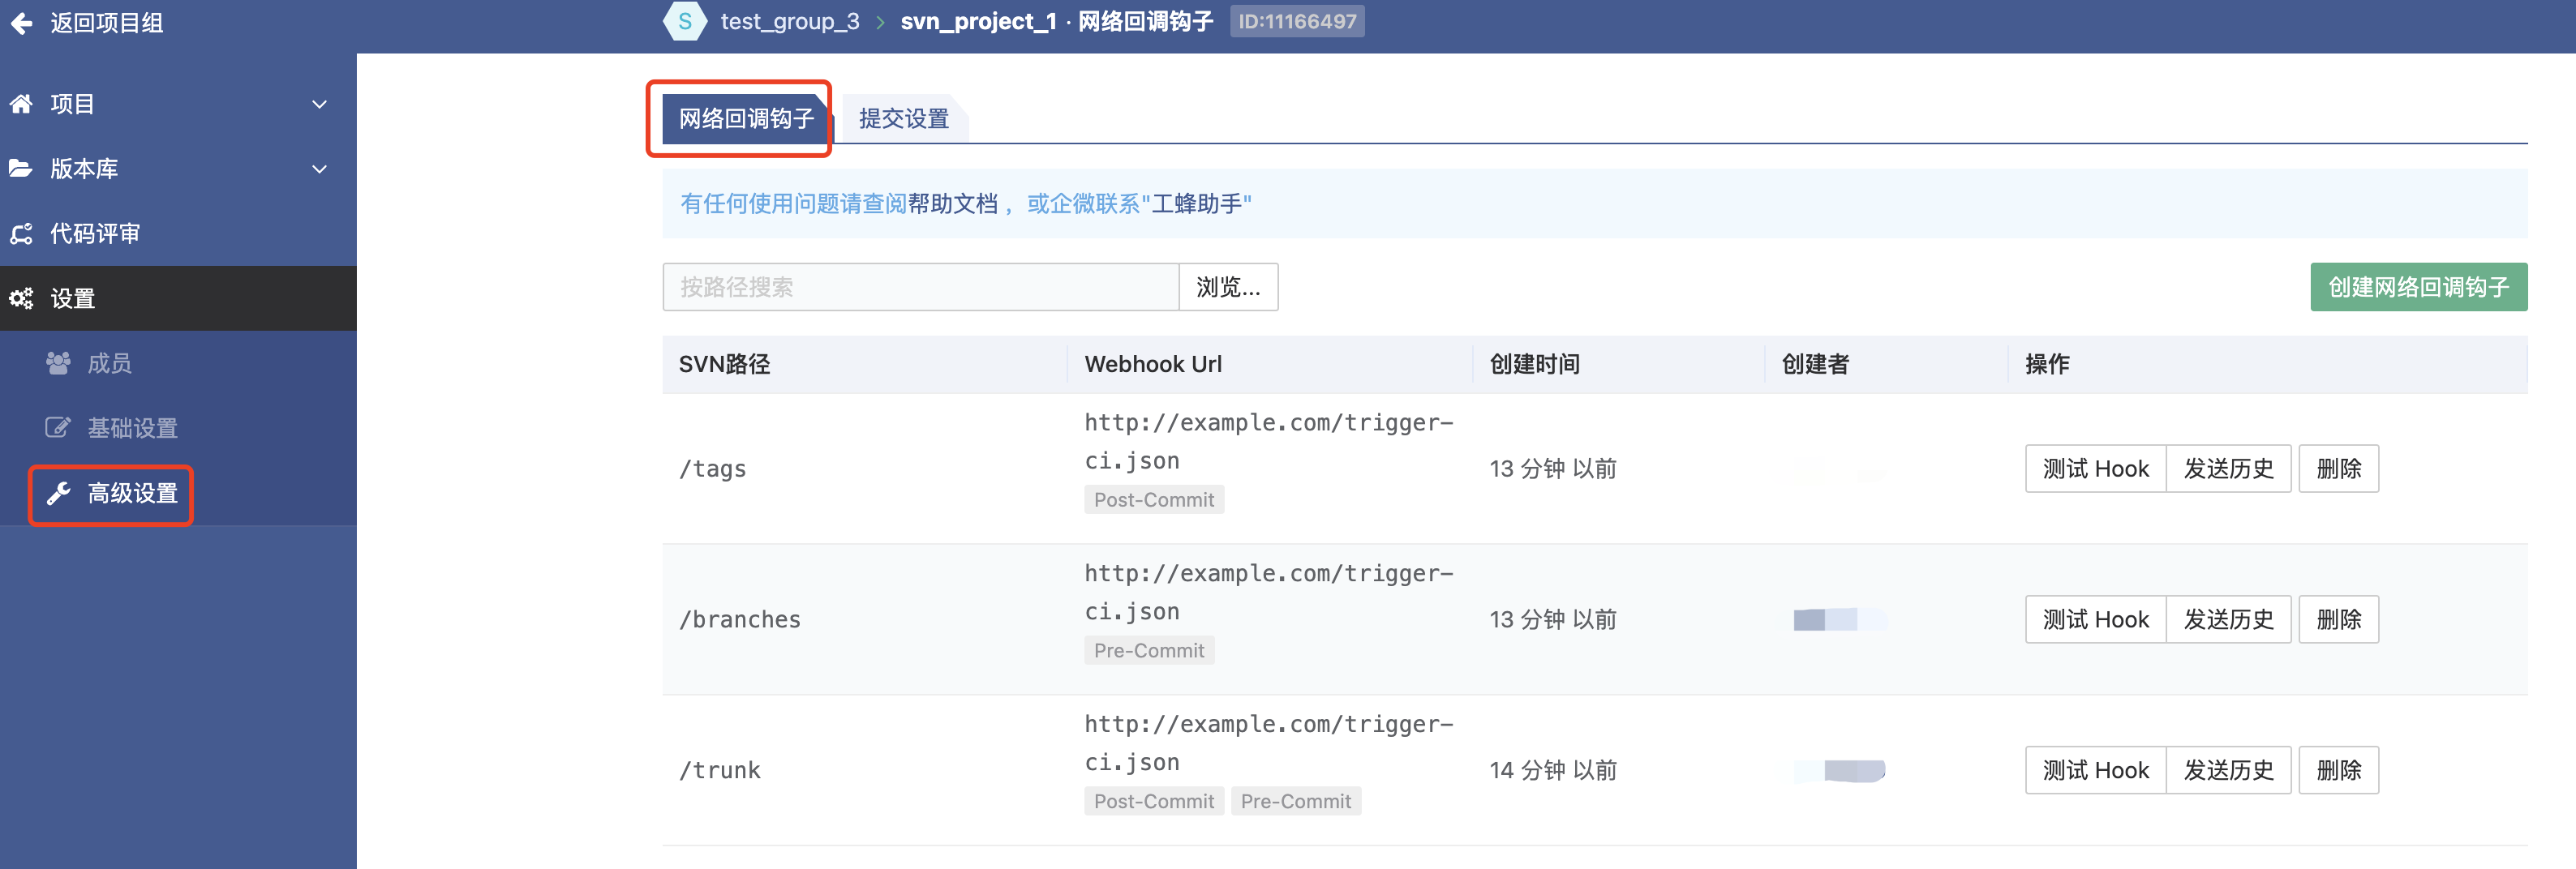
Task: Click the wrench icon beside 高级设置
Action: point(58,493)
